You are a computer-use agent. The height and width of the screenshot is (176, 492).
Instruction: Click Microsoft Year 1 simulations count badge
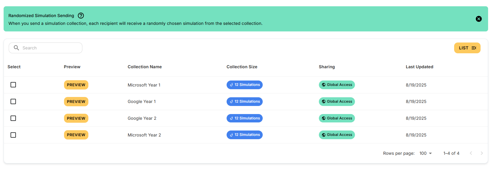pyautogui.click(x=245, y=85)
